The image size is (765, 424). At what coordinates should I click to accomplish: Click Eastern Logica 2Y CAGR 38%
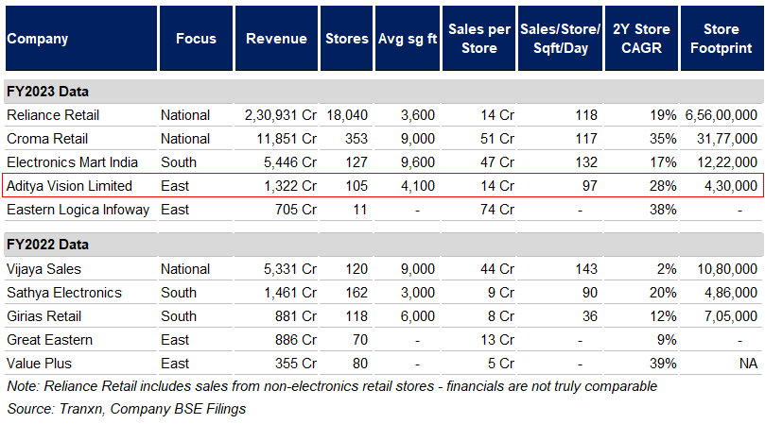(x=663, y=210)
